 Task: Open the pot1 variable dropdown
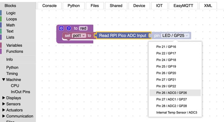click(x=79, y=36)
